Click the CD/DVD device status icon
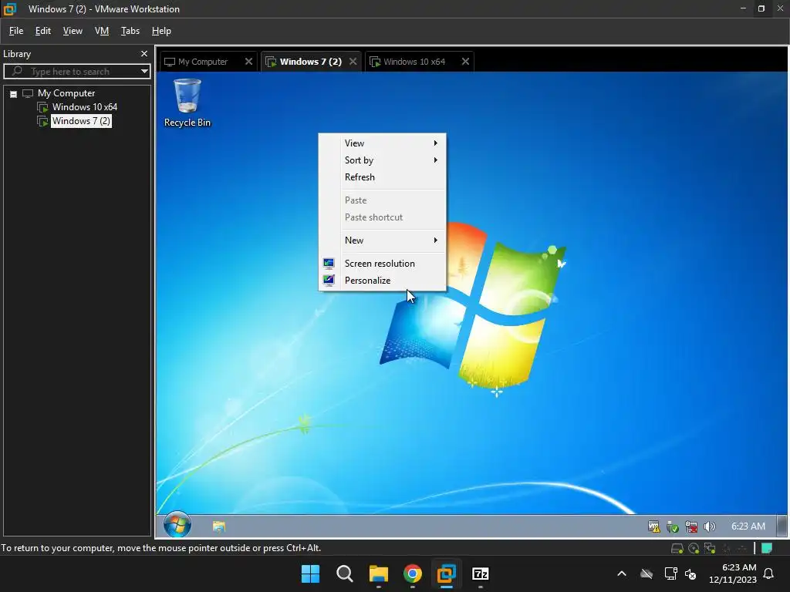The image size is (790, 592). point(694,548)
